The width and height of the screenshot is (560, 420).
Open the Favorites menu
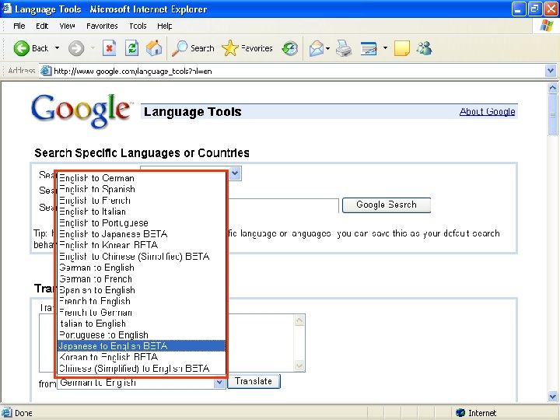pyautogui.click(x=102, y=26)
